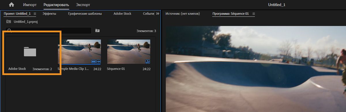This screenshot has height=112, width=346.
Task: Click the 'Элементов: 3' item count
Action: [x=146, y=31]
